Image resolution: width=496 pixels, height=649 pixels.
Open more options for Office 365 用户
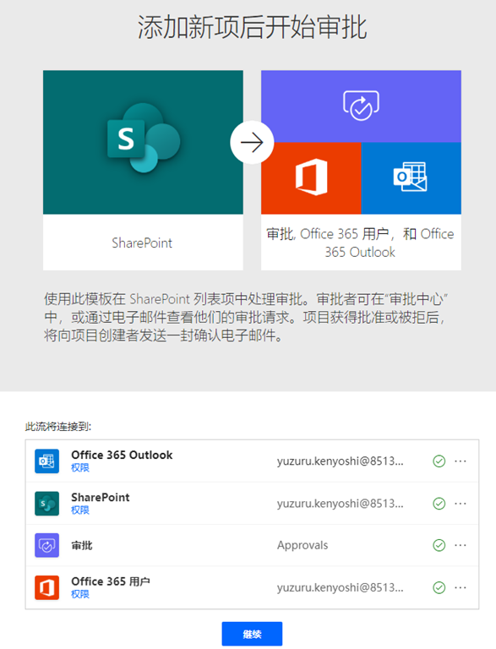[x=461, y=588]
